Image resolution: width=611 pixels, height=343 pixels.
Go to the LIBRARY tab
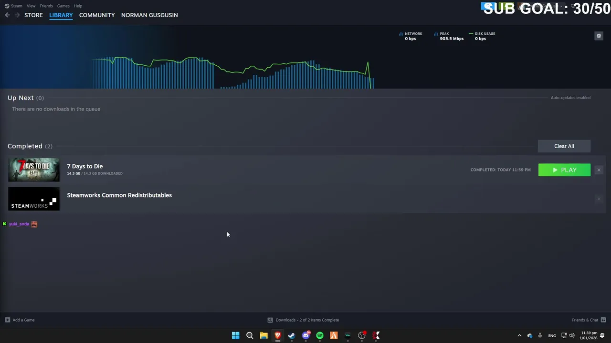point(61,15)
